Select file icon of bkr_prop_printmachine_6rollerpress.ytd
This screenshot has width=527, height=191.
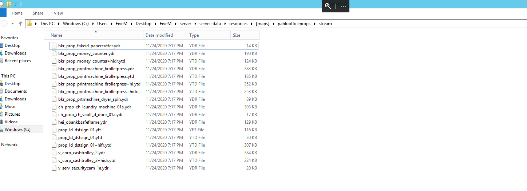click(x=54, y=76)
